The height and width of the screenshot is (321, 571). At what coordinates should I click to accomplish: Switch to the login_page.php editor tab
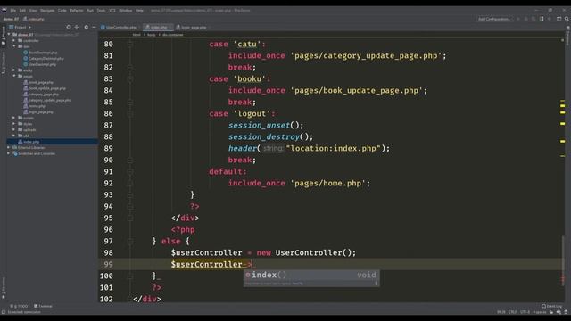pyautogui.click(x=192, y=28)
